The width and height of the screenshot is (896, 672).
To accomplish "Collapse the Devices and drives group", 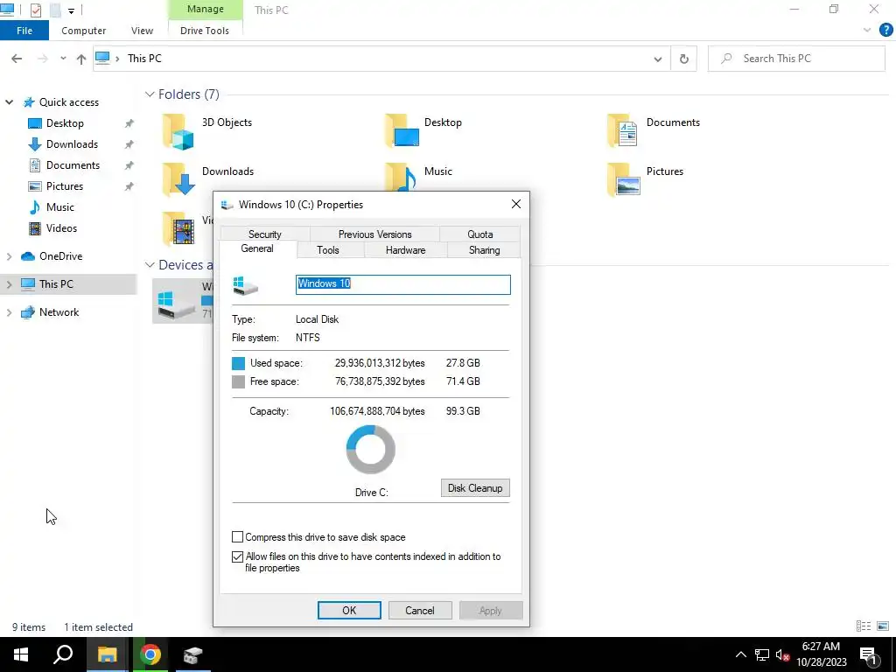I will click(150, 265).
